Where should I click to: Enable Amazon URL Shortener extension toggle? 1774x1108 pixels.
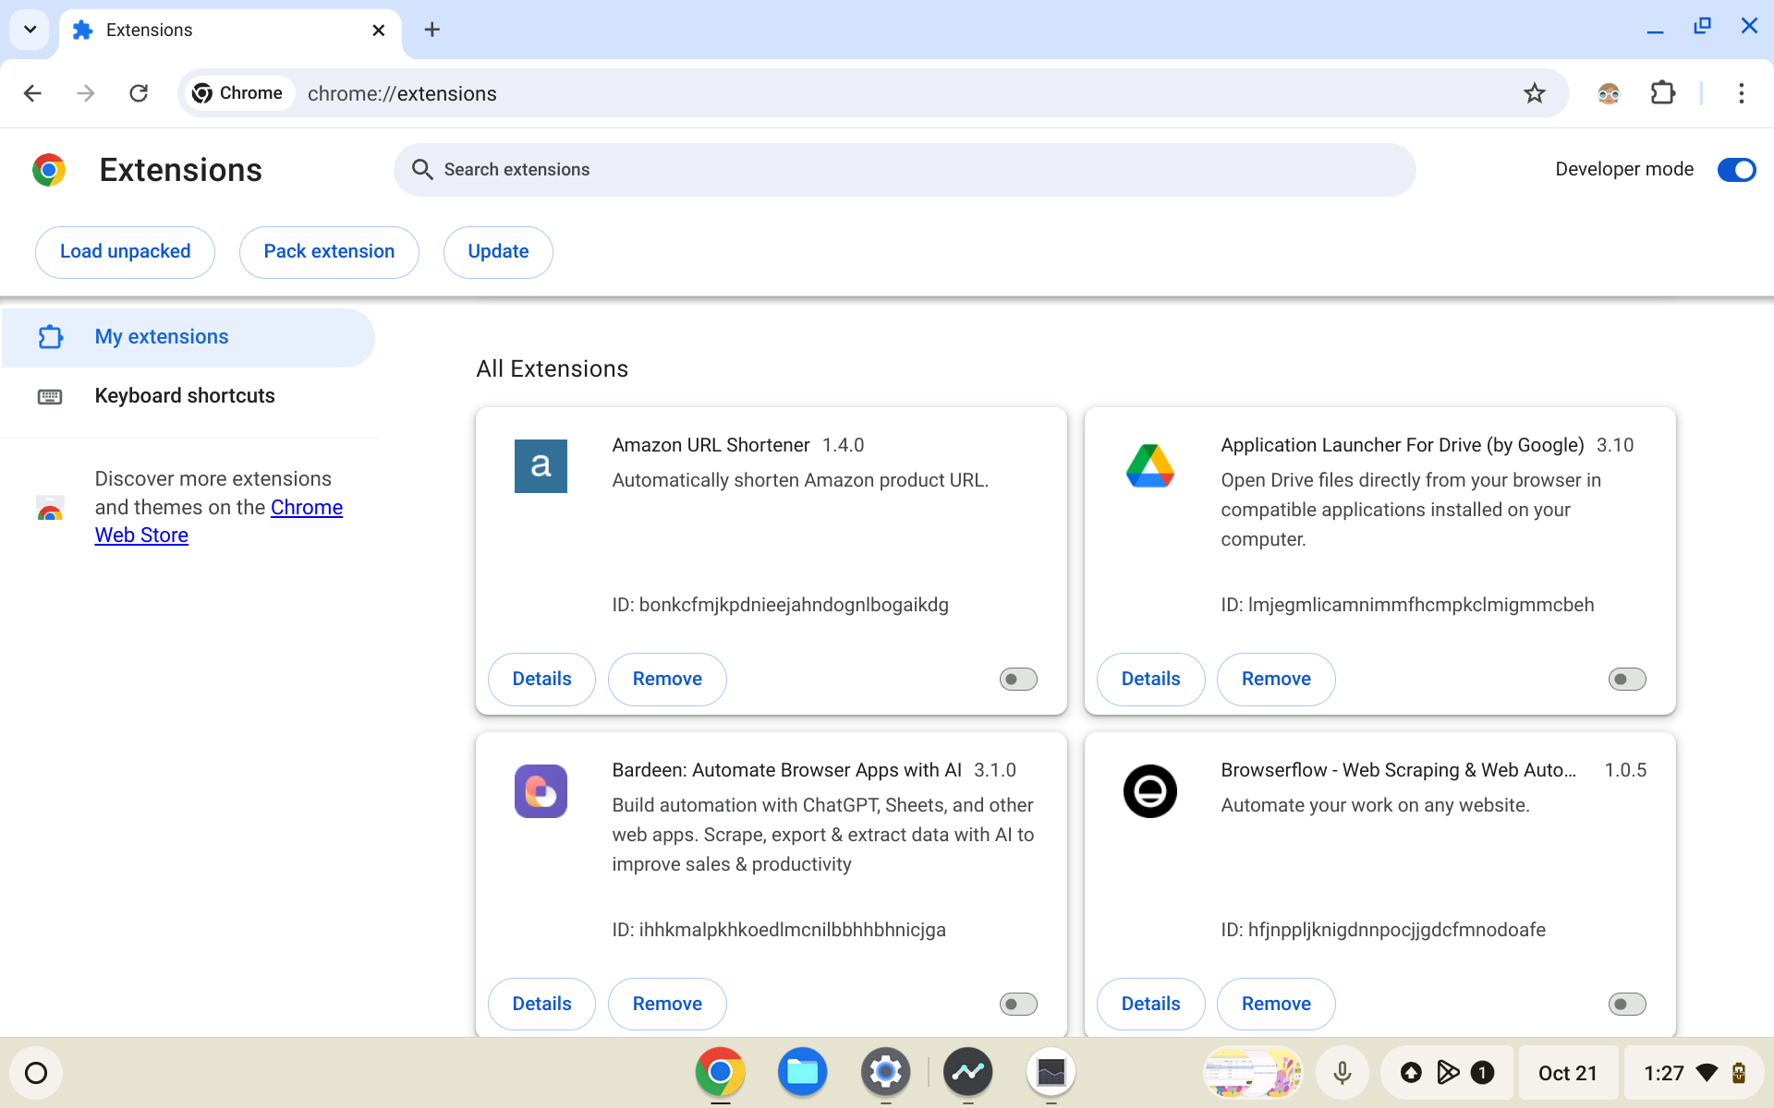(x=1018, y=679)
